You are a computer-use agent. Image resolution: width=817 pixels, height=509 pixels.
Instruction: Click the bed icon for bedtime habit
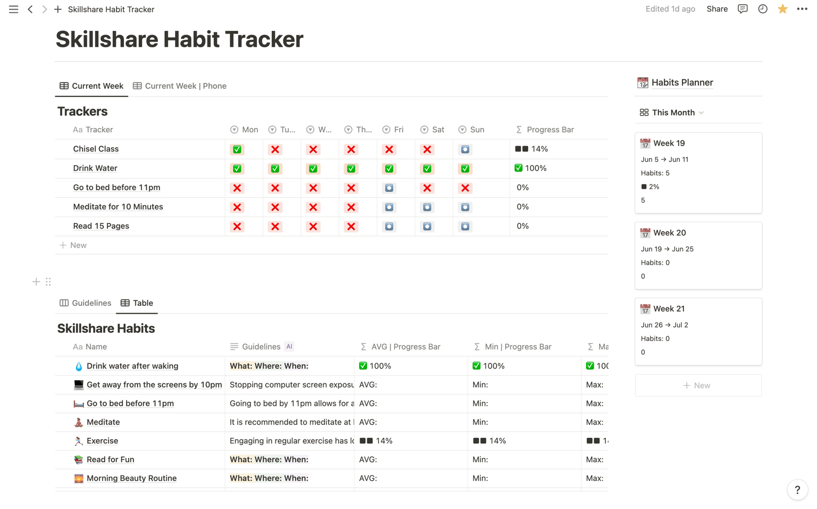click(x=79, y=403)
